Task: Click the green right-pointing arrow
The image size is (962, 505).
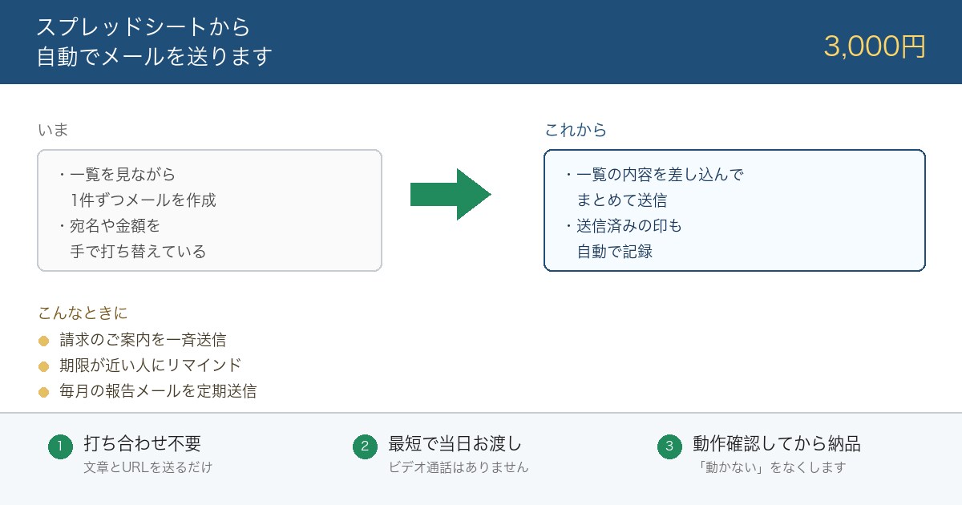Action: (451, 194)
